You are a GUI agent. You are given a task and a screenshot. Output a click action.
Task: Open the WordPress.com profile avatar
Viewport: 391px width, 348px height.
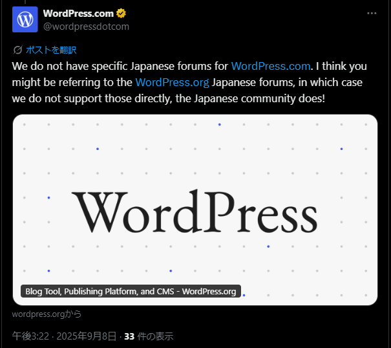[x=25, y=19]
